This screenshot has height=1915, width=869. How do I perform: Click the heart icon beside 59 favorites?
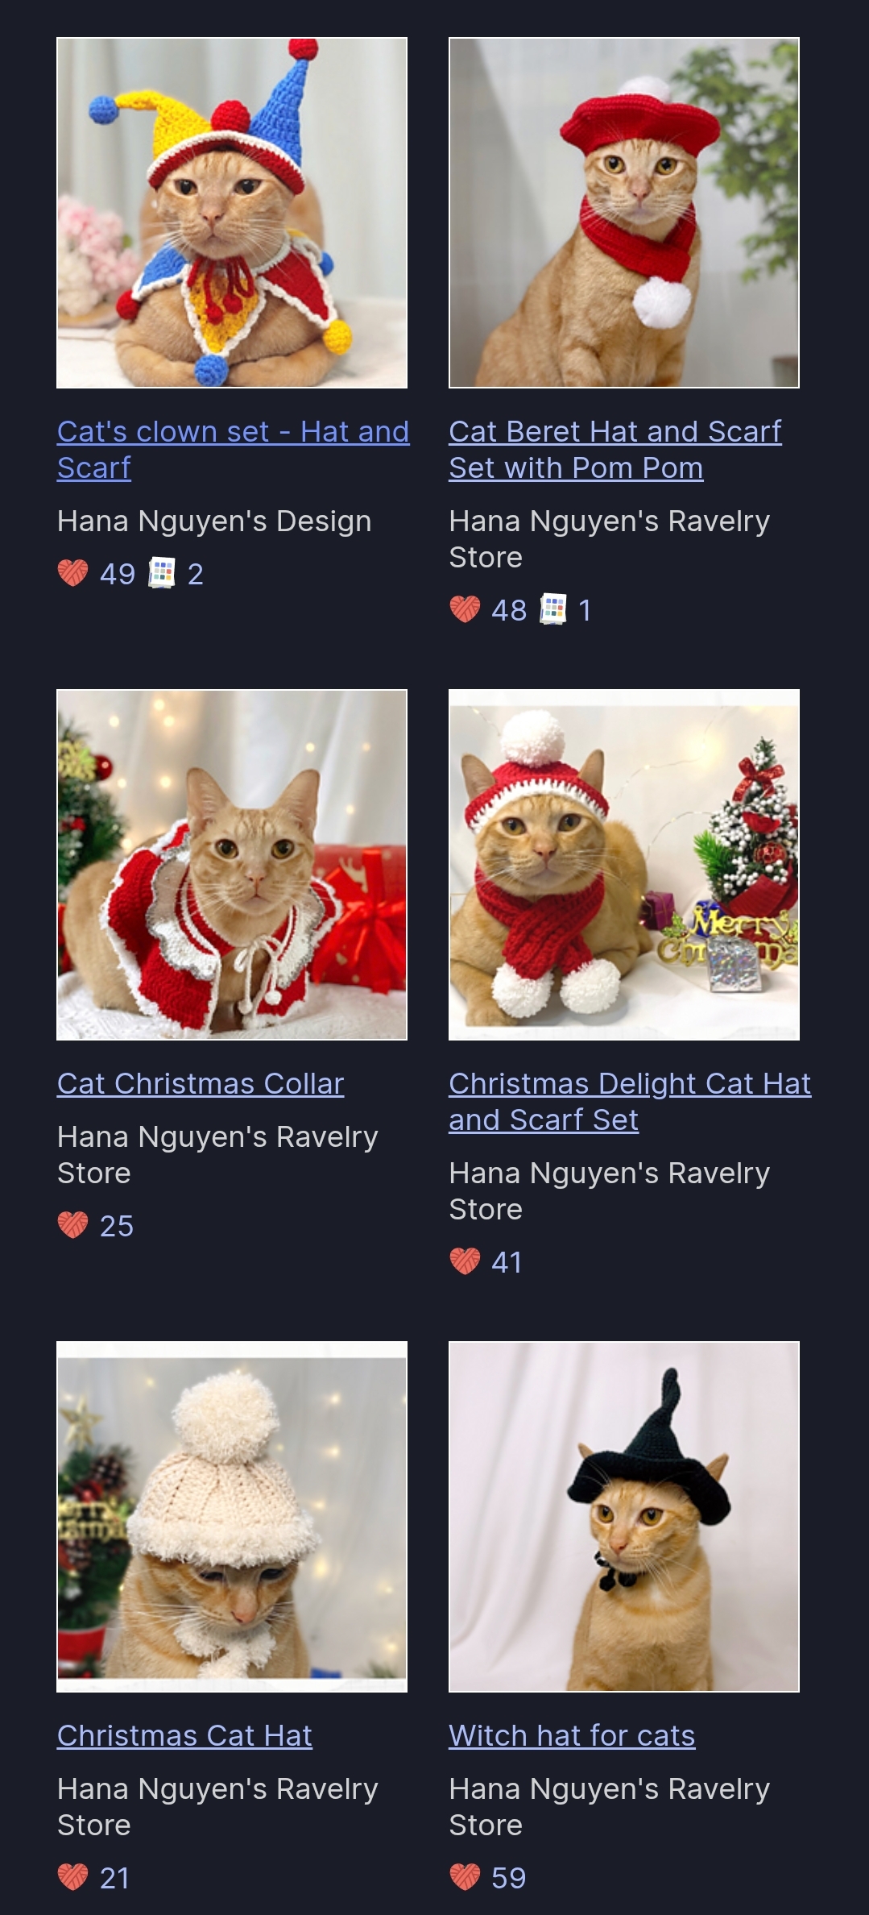(x=465, y=1877)
